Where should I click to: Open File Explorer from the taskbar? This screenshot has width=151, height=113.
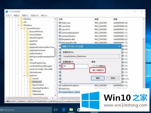pyautogui.click(x=71, y=110)
